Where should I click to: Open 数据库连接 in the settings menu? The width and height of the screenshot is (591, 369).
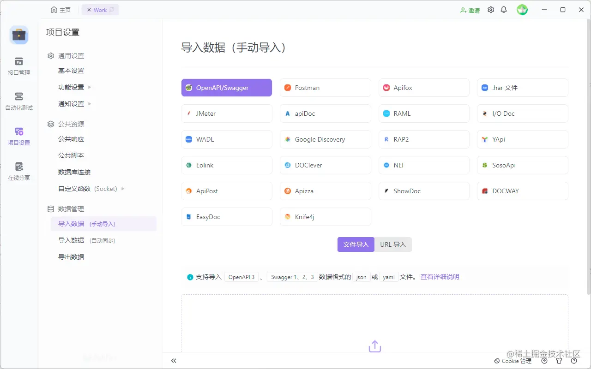74,172
